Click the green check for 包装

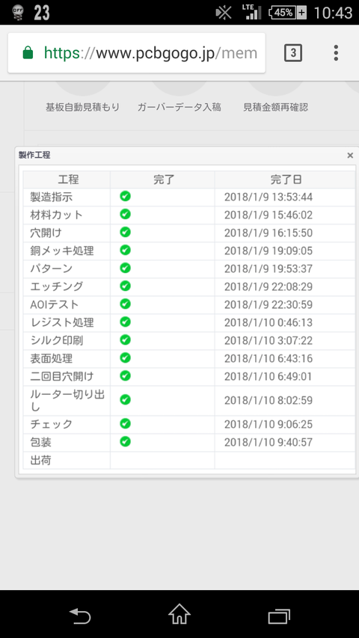126,441
